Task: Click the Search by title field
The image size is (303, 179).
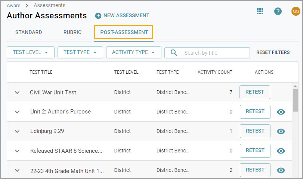Action: pos(207,53)
